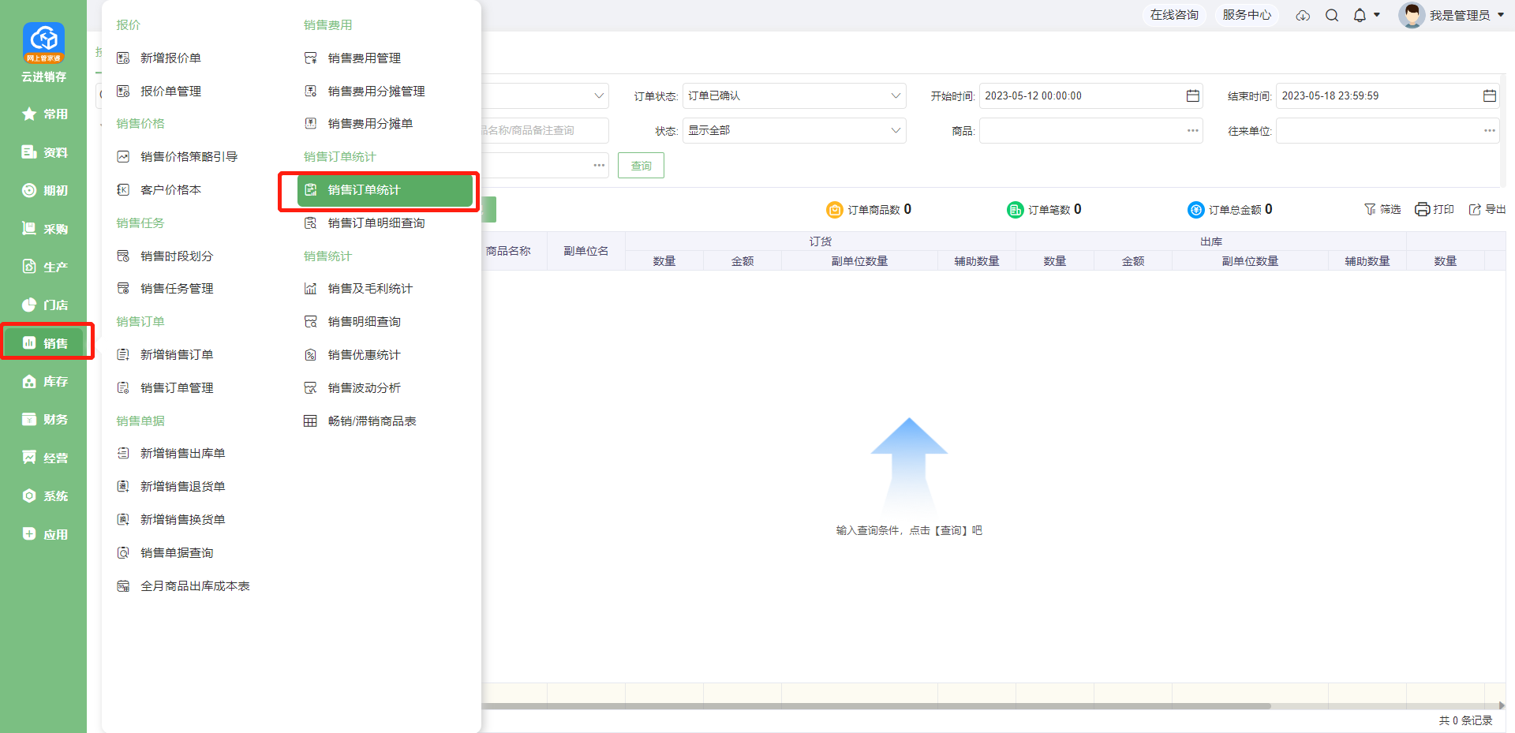Click the 导出 export icon

pyautogui.click(x=1474, y=209)
